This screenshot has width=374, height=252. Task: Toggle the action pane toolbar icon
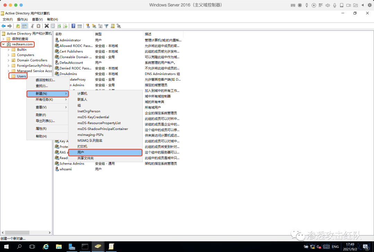tap(80, 26)
